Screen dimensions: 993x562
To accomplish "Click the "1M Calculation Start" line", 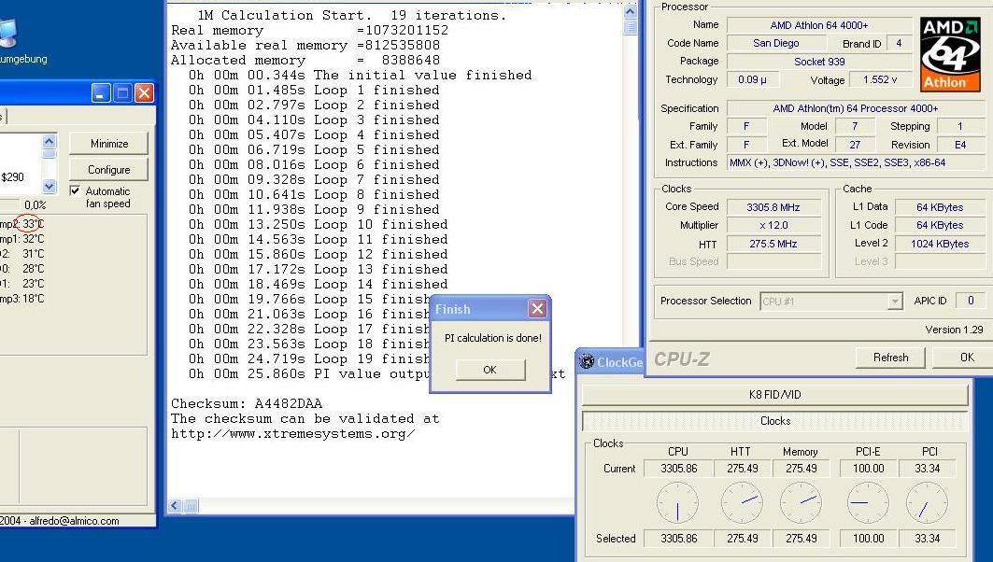I will pos(351,15).
